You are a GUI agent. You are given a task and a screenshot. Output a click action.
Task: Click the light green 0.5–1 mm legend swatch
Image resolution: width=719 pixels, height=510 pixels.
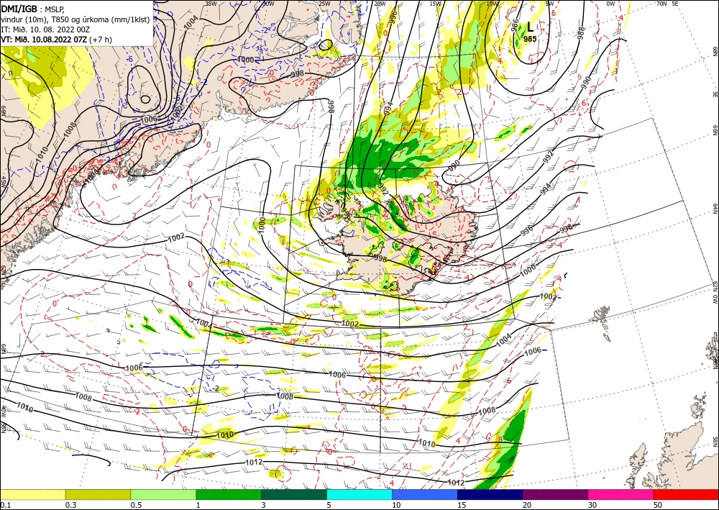click(163, 494)
